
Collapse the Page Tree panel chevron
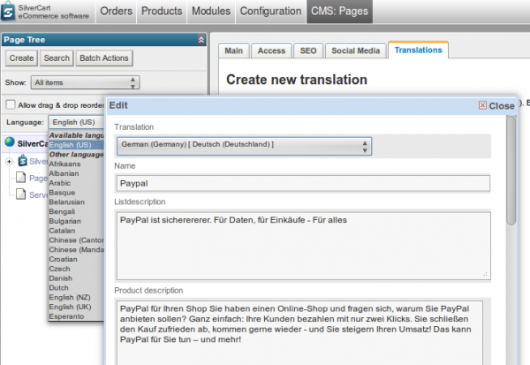[x=201, y=40]
